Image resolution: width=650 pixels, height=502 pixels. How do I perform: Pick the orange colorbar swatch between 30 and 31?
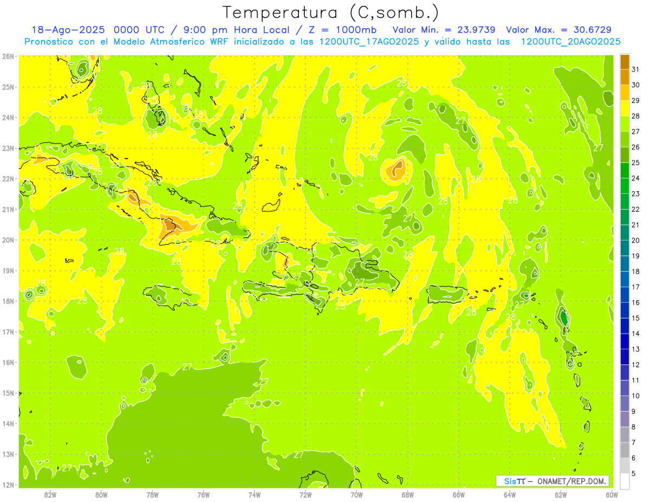pos(625,77)
